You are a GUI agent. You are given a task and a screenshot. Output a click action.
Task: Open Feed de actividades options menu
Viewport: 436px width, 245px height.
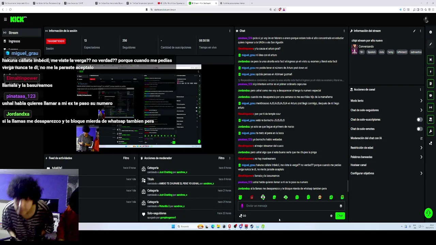(x=134, y=158)
